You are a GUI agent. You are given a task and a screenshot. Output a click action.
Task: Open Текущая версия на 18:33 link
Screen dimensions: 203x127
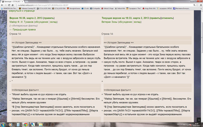[125, 18]
